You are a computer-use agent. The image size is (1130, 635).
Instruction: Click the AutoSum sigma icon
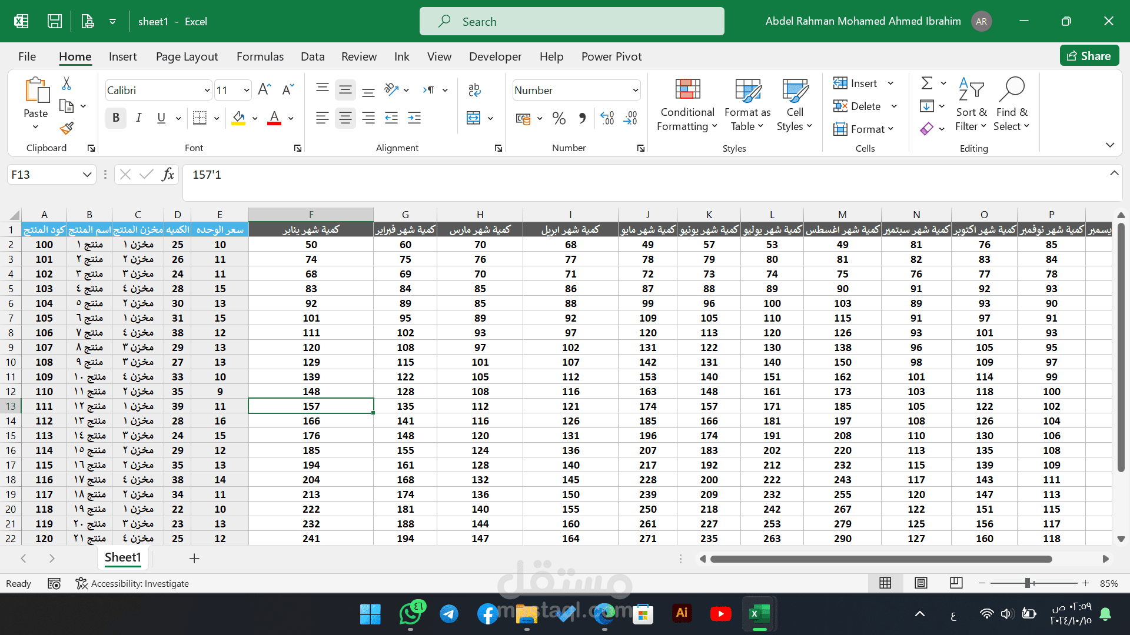pyautogui.click(x=927, y=83)
